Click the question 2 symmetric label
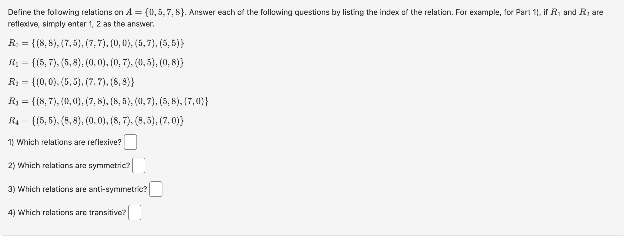The width and height of the screenshot is (624, 236). [x=69, y=166]
